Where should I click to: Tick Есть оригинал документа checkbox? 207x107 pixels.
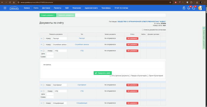(x=111, y=76)
